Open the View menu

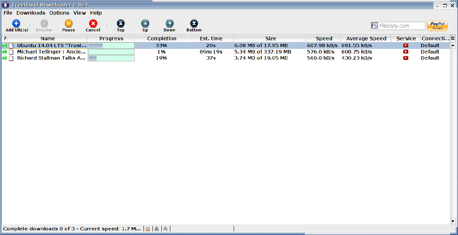[x=79, y=13]
